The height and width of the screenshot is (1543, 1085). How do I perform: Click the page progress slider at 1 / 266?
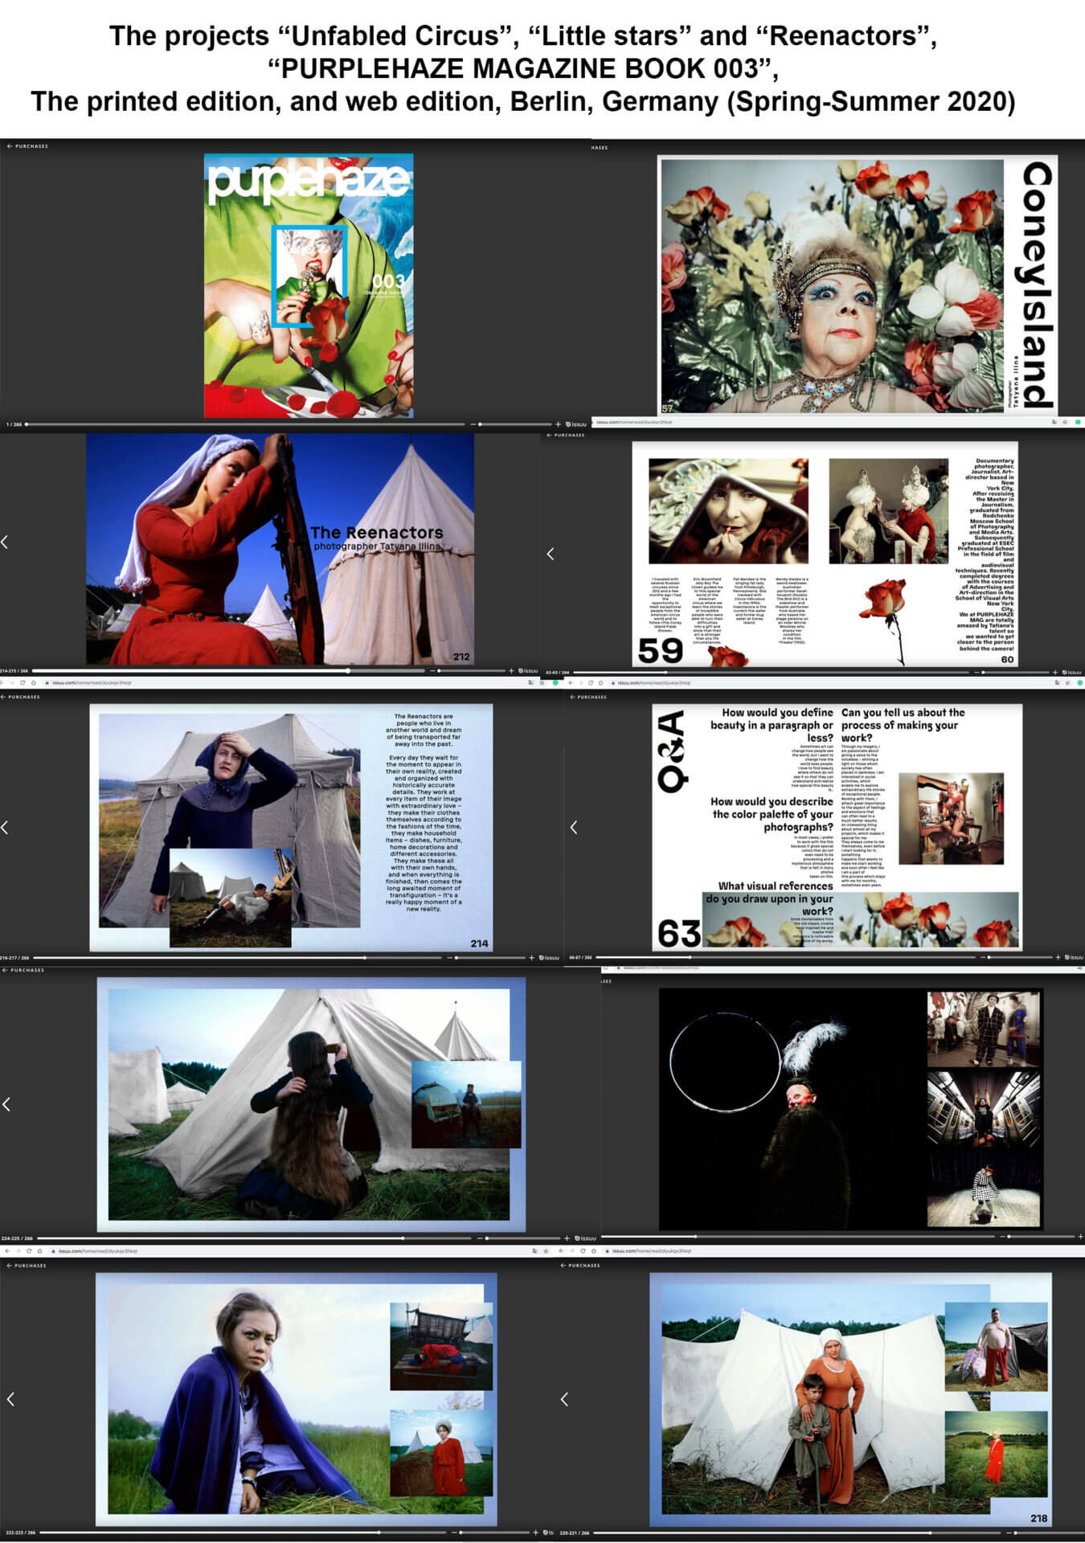245,424
